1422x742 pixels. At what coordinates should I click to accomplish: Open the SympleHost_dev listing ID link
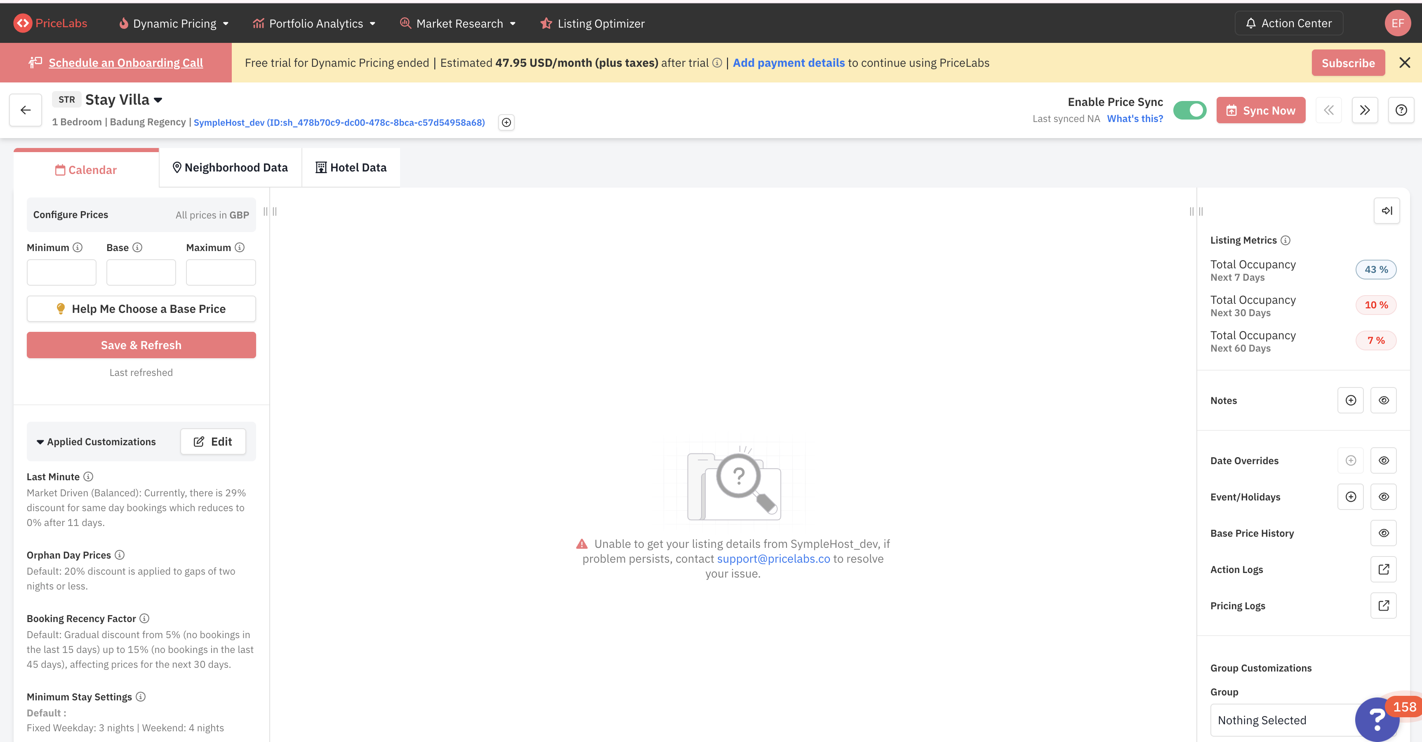click(339, 122)
